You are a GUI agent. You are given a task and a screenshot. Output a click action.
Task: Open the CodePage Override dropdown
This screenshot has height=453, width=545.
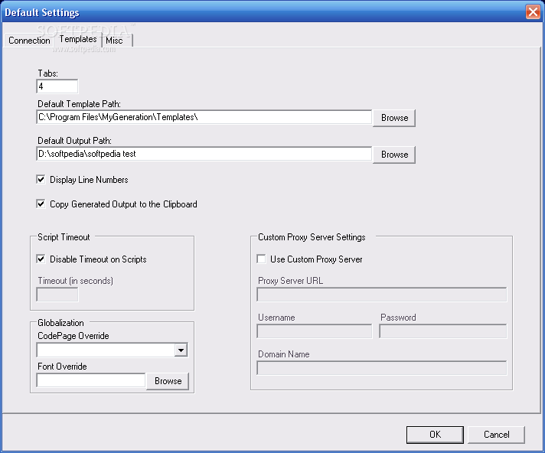(x=181, y=350)
